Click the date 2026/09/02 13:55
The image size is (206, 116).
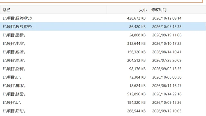click(167, 69)
